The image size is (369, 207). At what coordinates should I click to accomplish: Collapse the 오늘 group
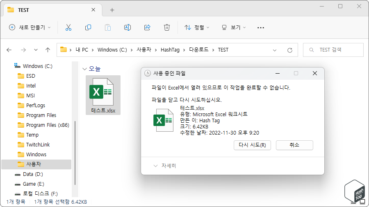pyautogui.click(x=84, y=69)
